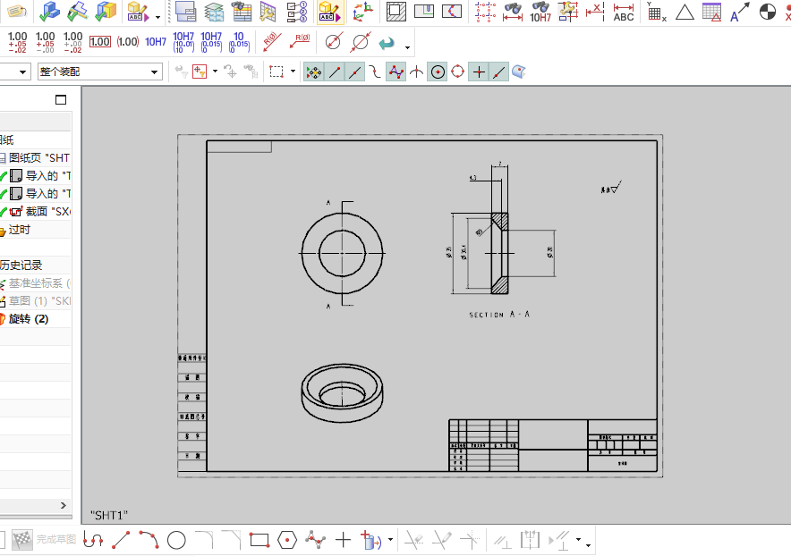Toggle Point on Face snap icon
791x556 pixels.
tap(519, 72)
